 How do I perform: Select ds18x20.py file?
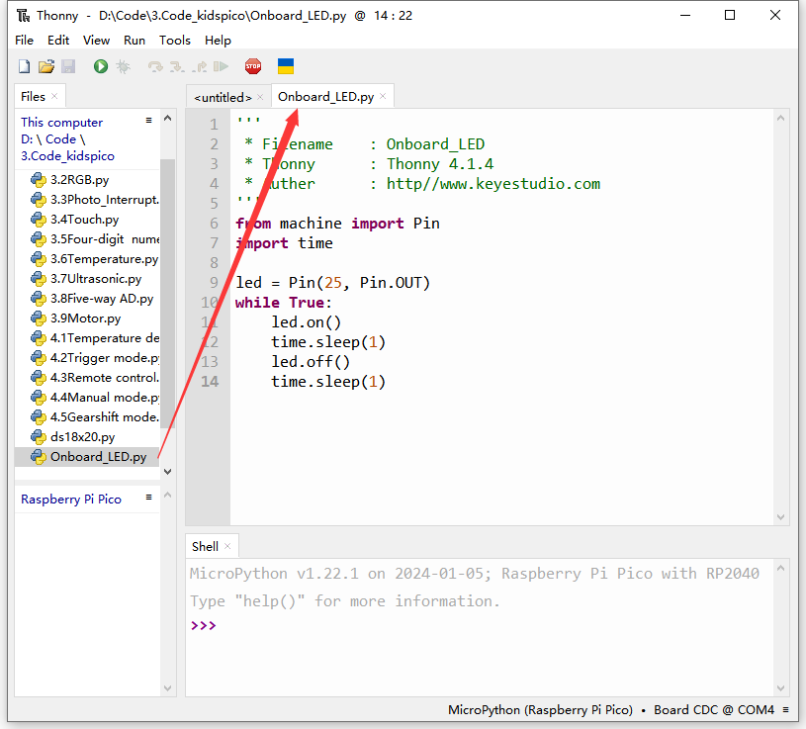click(88, 437)
